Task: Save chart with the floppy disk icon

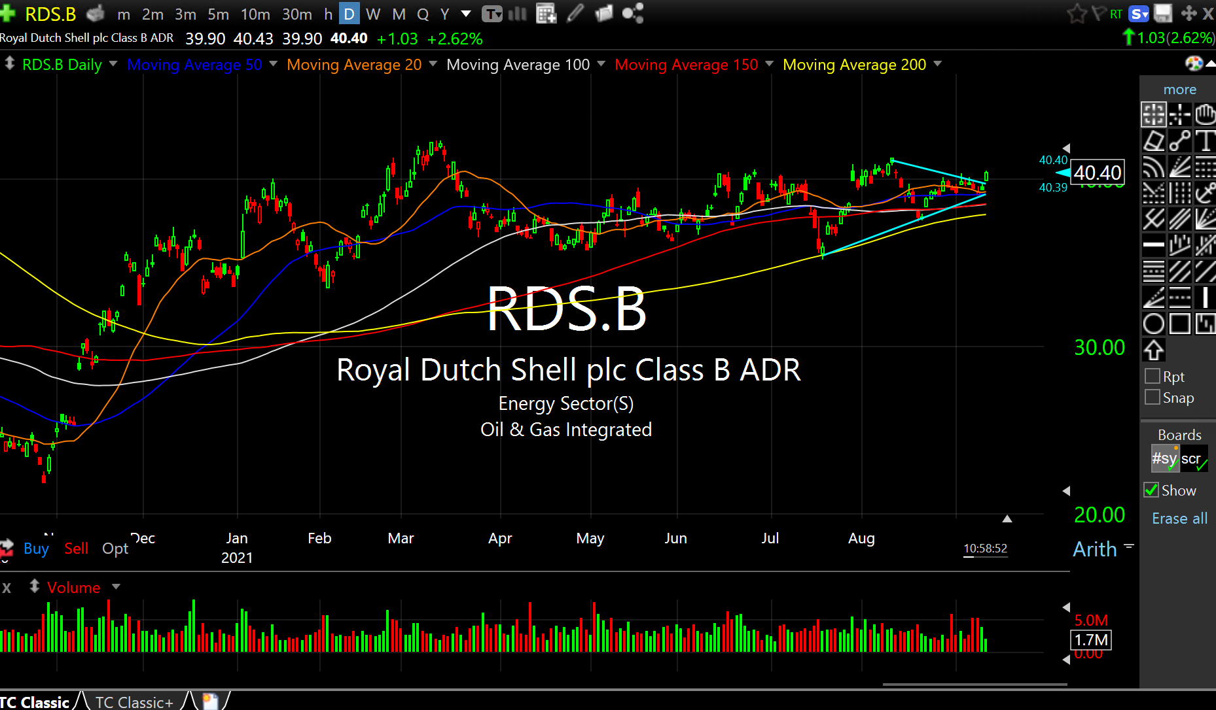Action: (x=1163, y=14)
